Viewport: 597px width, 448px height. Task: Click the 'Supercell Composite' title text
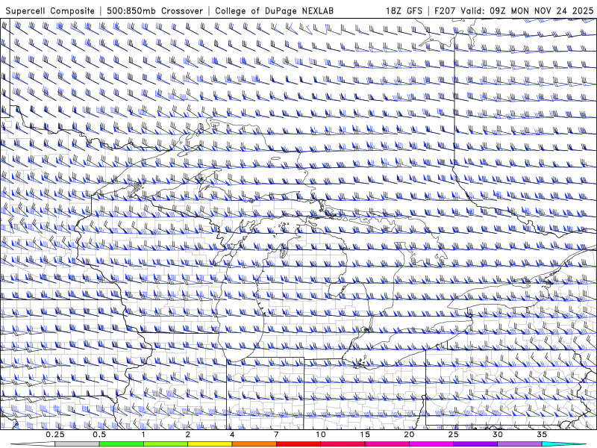50,10
